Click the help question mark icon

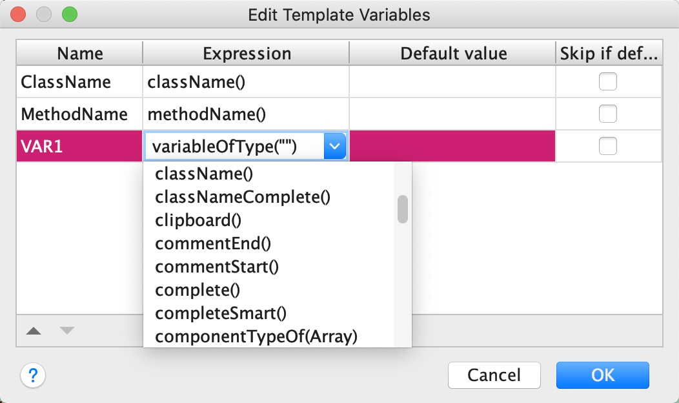click(x=34, y=375)
